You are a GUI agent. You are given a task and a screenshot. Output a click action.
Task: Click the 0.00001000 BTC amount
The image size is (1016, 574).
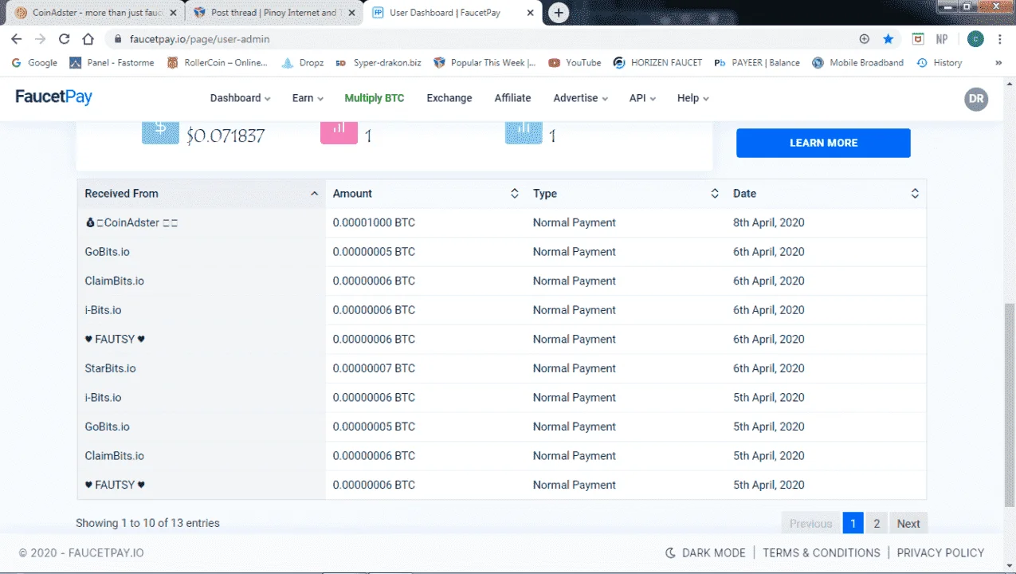[374, 222]
